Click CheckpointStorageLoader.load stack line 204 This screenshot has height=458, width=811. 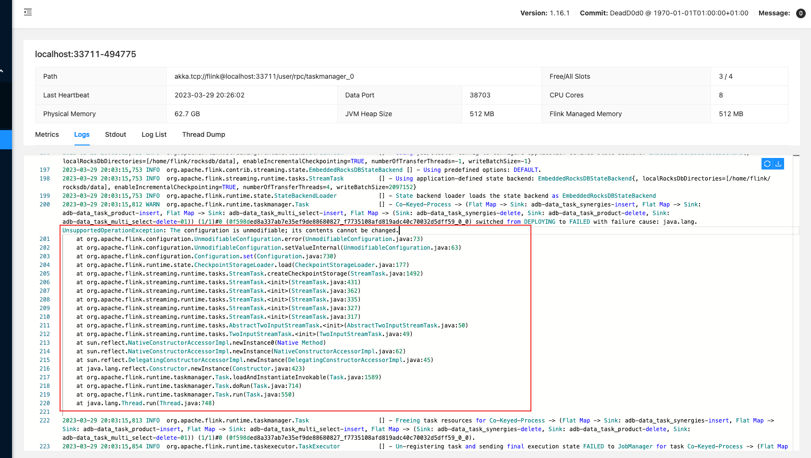point(243,265)
